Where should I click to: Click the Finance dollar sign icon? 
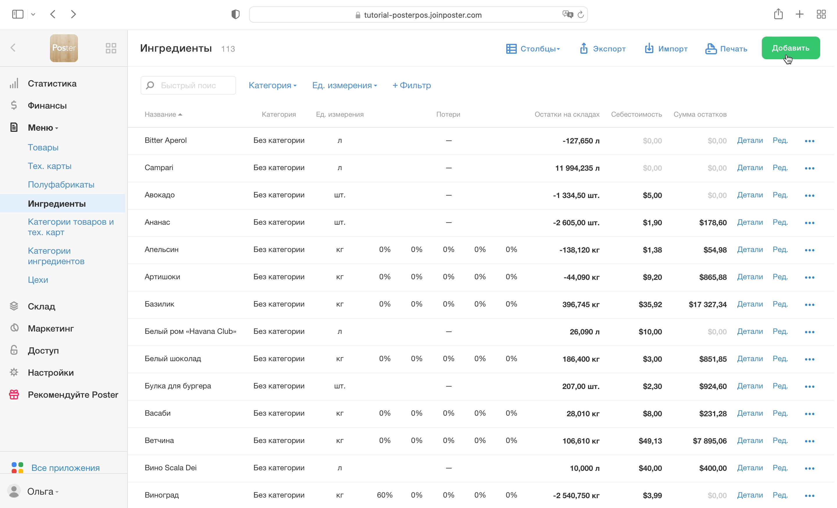[x=14, y=105]
